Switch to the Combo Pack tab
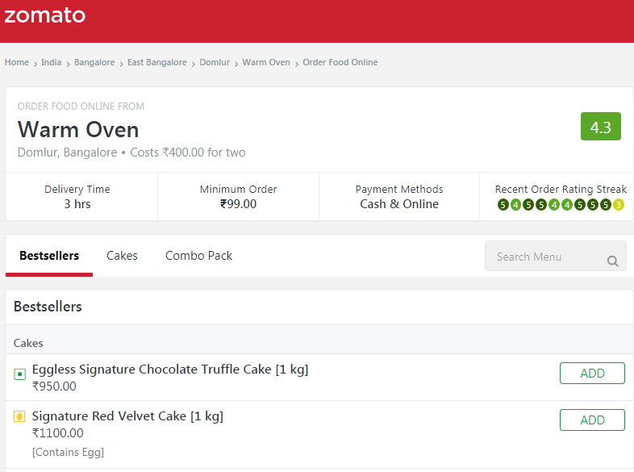The width and height of the screenshot is (634, 472). (198, 256)
